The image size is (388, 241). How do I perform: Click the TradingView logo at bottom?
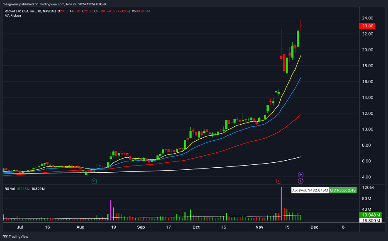pyautogui.click(x=15, y=236)
